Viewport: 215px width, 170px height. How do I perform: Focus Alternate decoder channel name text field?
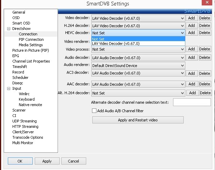coord(192,102)
